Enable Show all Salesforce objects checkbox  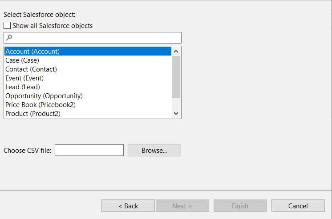click(x=7, y=26)
